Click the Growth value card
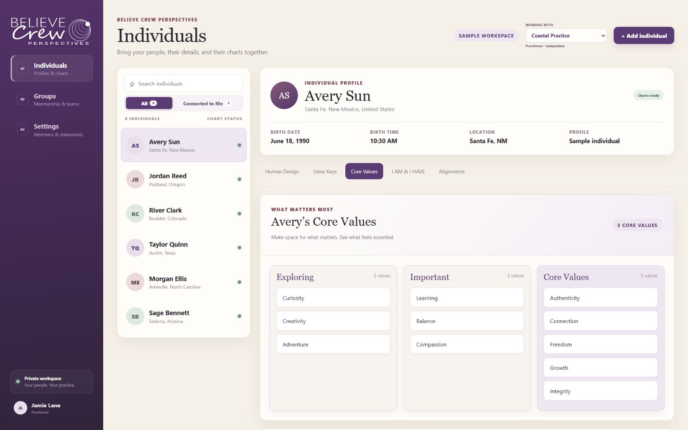The height and width of the screenshot is (430, 688). coord(600,368)
